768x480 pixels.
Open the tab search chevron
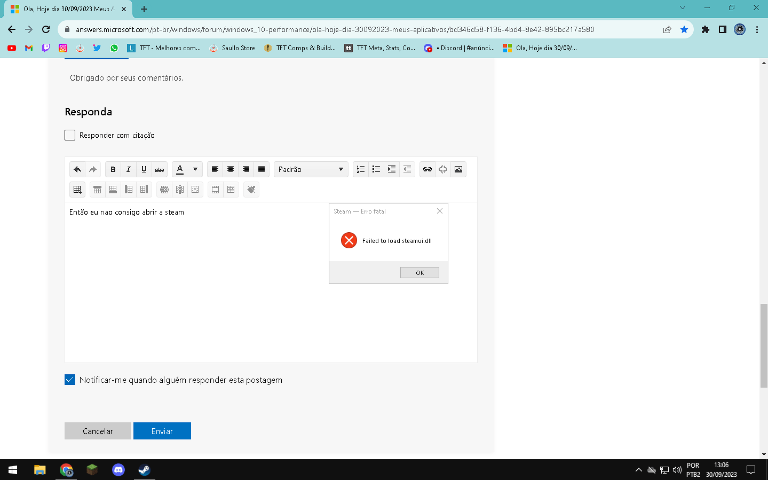(683, 8)
